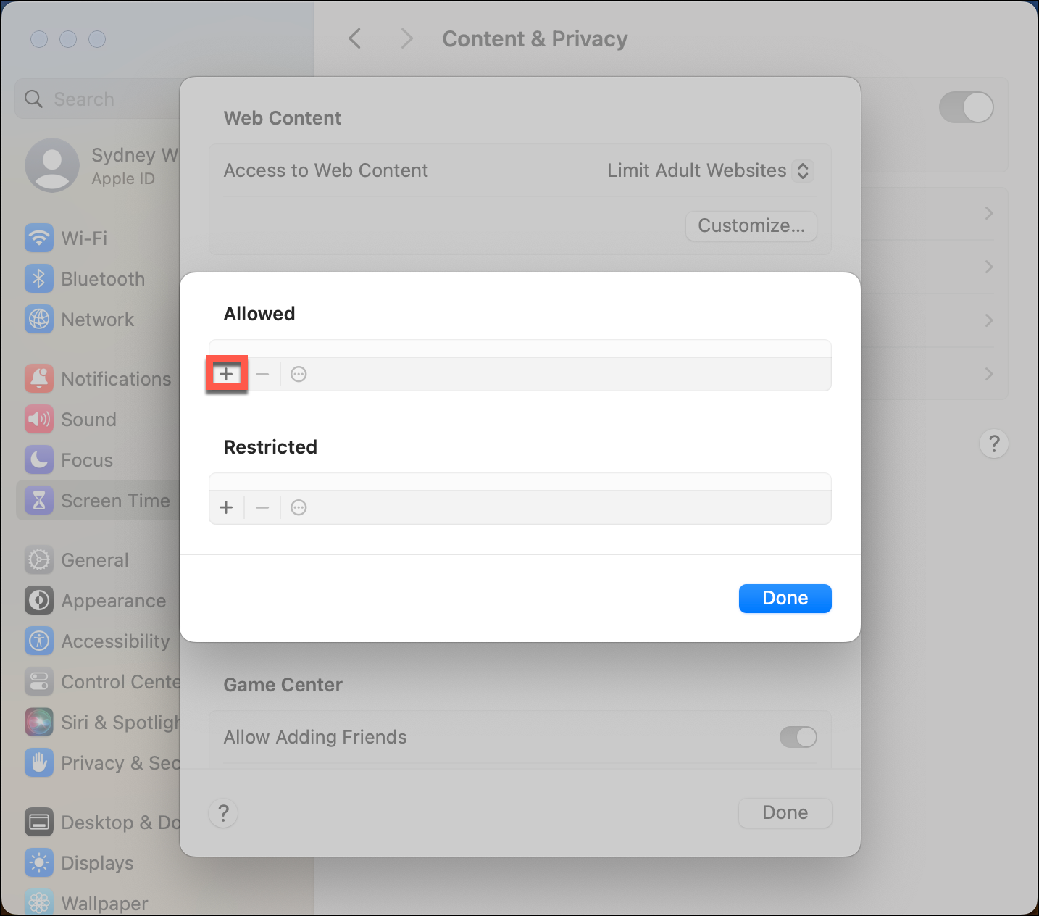
Task: Click the Customize... button
Action: click(x=751, y=226)
